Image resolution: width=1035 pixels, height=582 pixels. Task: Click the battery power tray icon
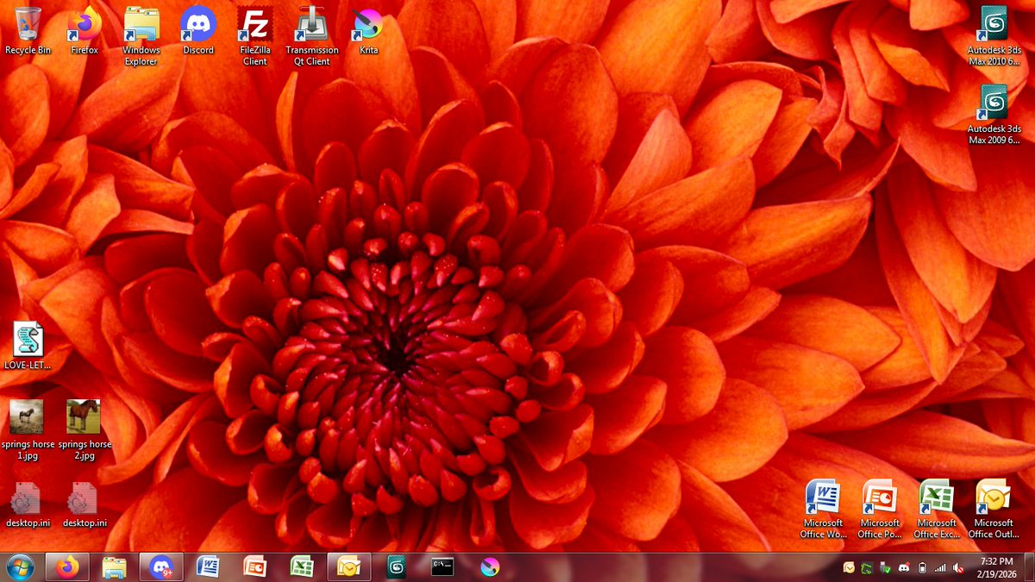922,568
